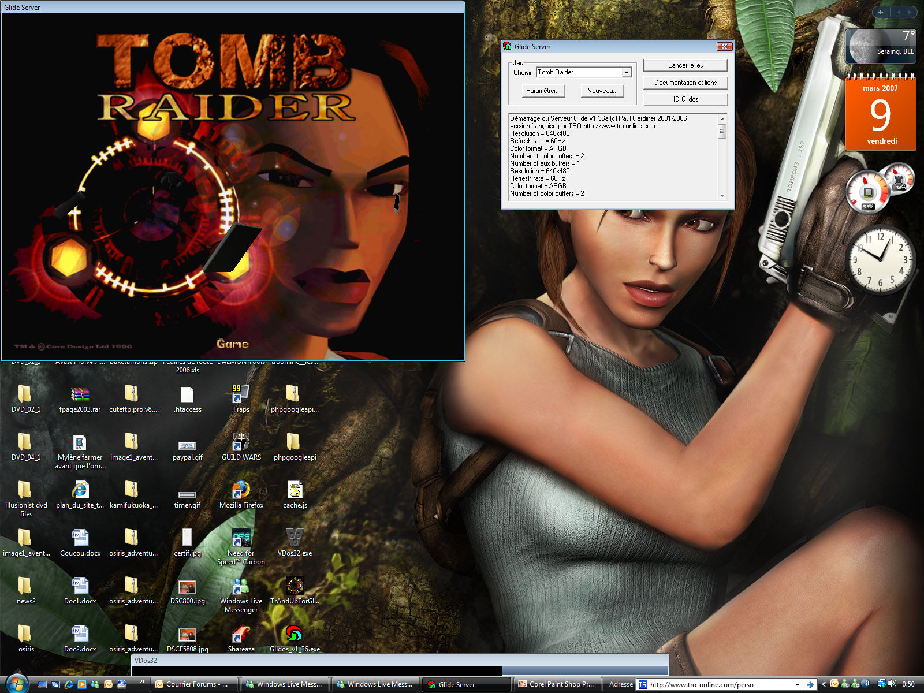
Task: Select the certif.jpg image icon
Action: pos(187,542)
